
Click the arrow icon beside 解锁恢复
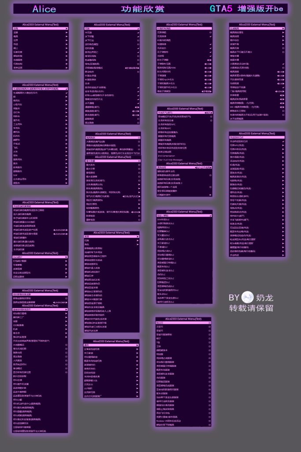coord(67,55)
